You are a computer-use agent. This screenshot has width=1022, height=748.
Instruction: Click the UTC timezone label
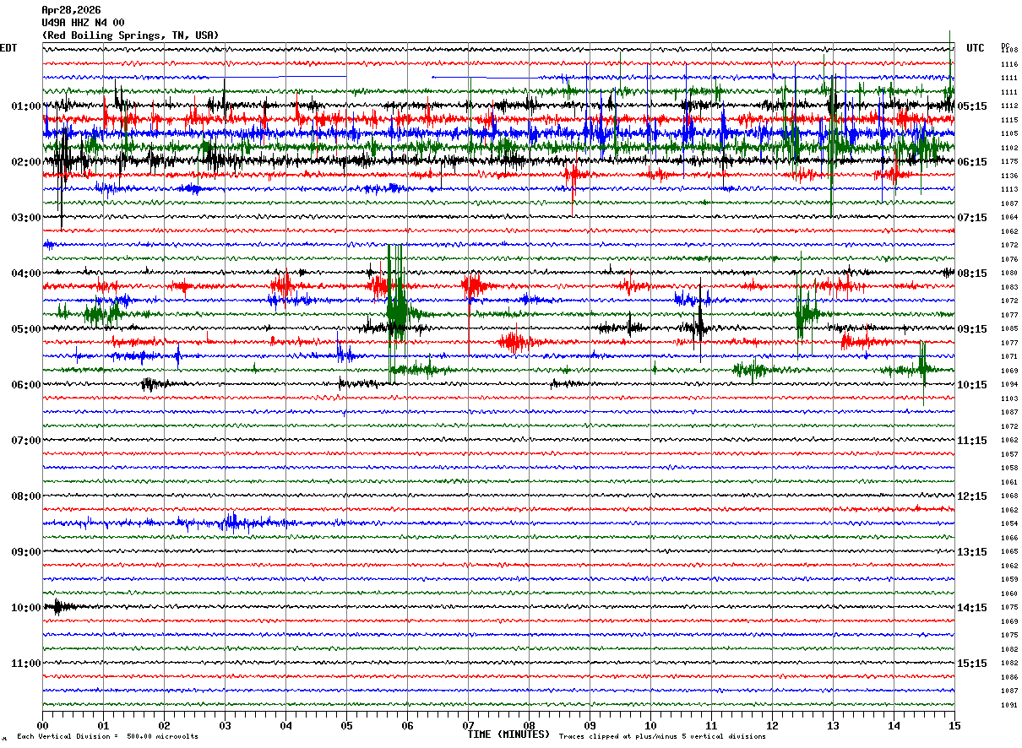coord(976,48)
